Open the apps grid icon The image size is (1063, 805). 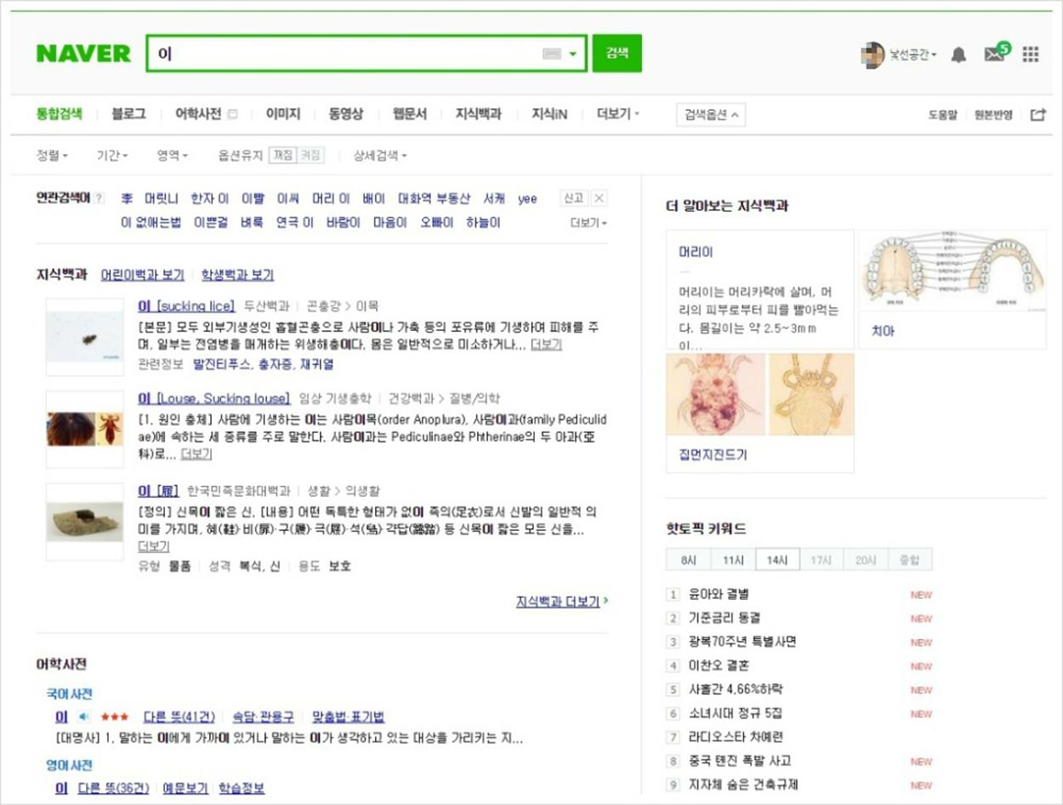[x=1031, y=54]
